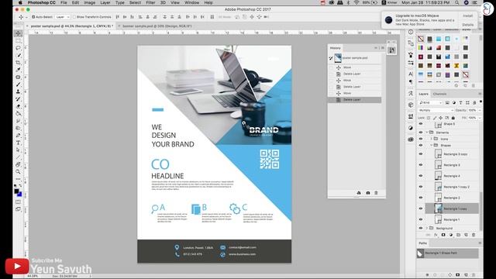Open Spotlight search in menu bar
This screenshot has width=496, height=279.
[x=457, y=2]
